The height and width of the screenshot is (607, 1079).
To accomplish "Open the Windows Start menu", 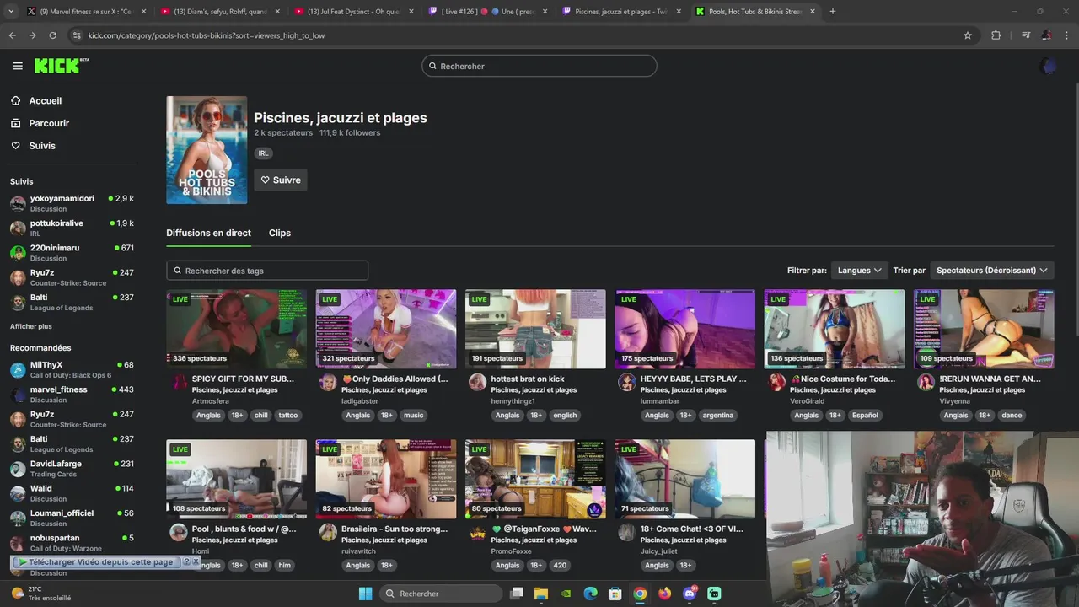I will [x=365, y=594].
